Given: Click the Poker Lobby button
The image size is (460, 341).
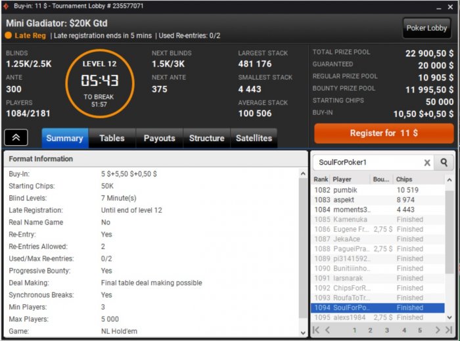Looking at the screenshot, I should [x=426, y=28].
